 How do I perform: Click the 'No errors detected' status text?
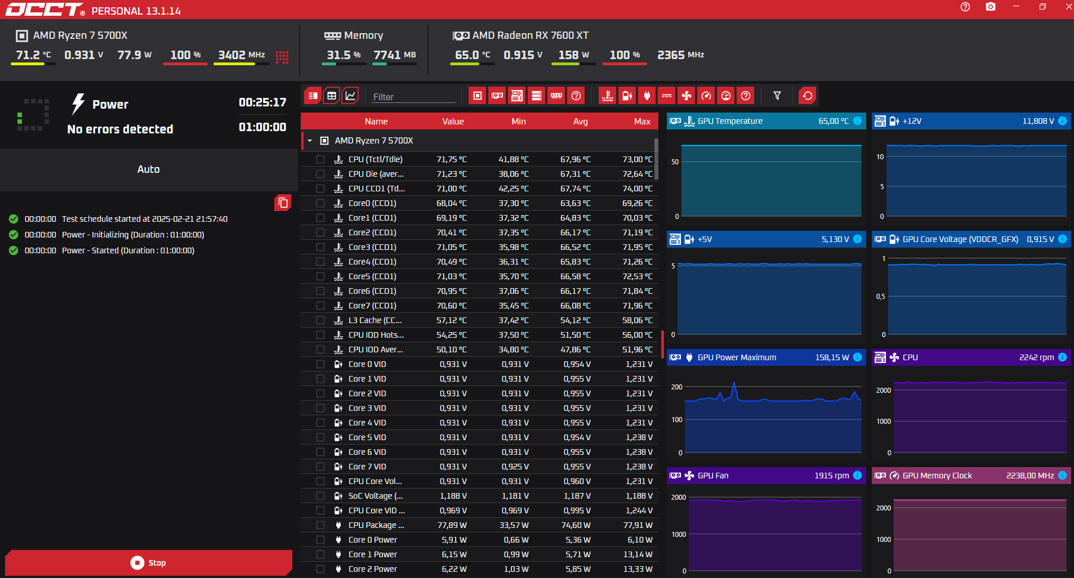point(120,129)
